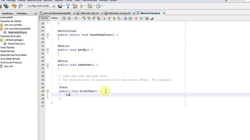Click Shift Line Right icon
250x140 pixels.
130,18
